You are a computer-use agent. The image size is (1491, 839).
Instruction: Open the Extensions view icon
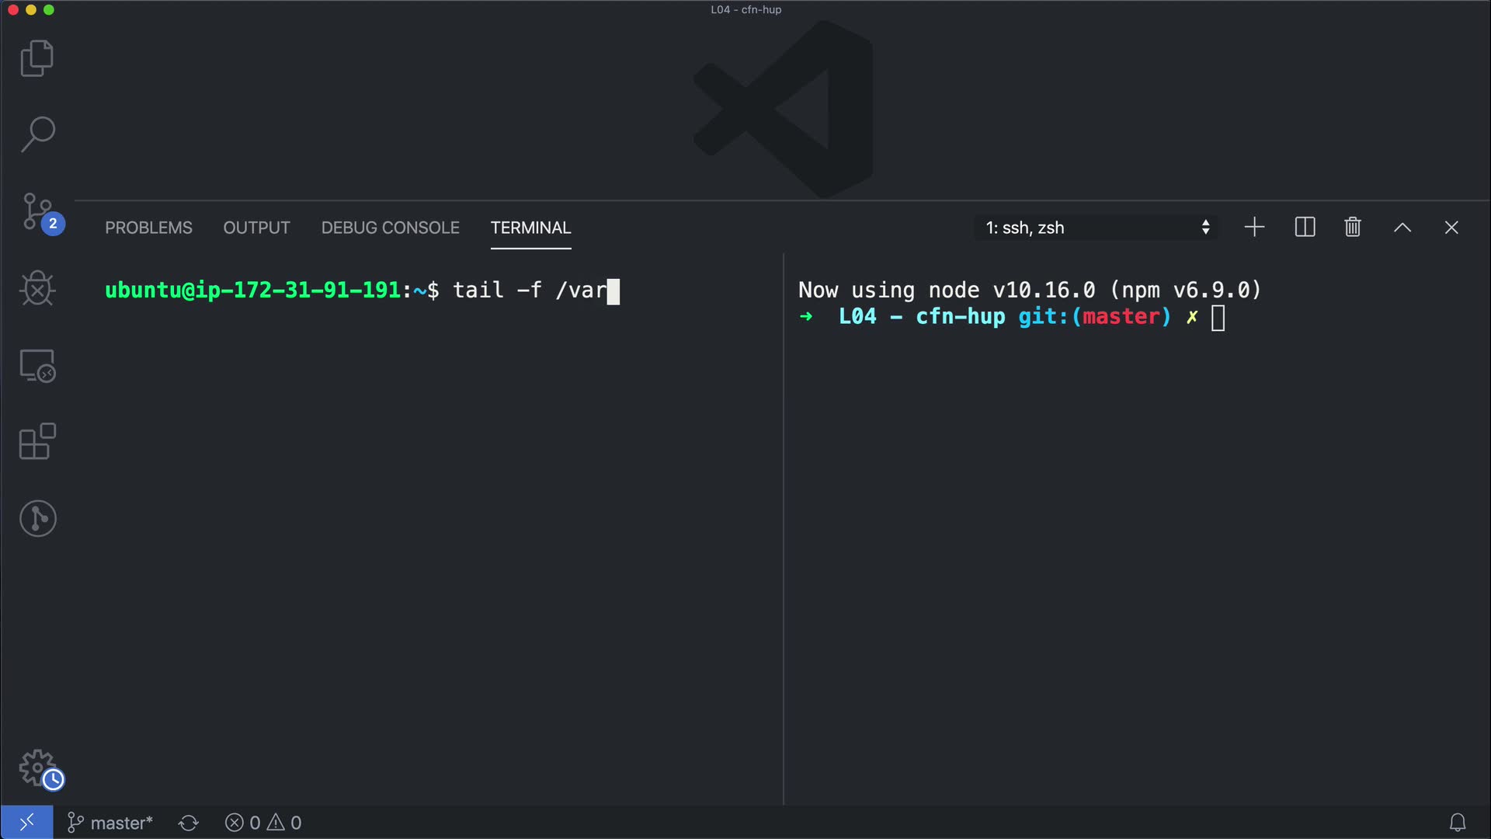click(x=37, y=441)
